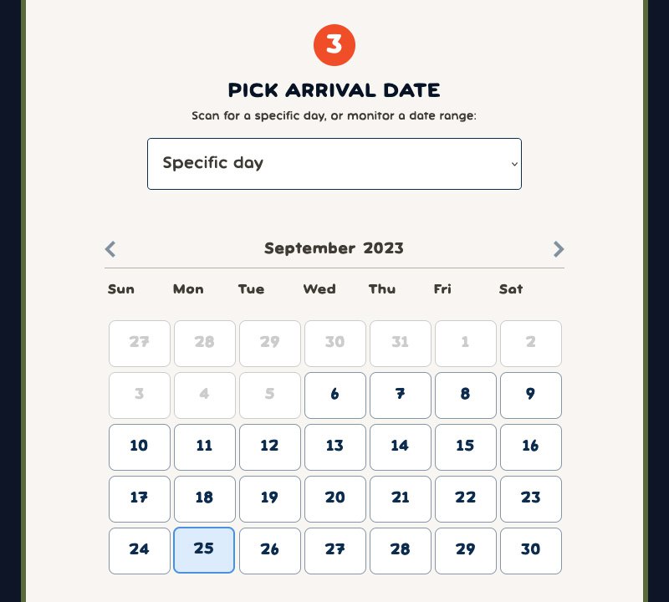Pick September 9 as arrival date
The width and height of the screenshot is (669, 602).
click(x=531, y=395)
